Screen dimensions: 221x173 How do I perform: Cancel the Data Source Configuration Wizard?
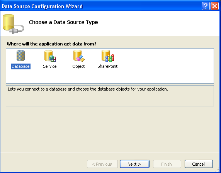[x=199, y=164]
